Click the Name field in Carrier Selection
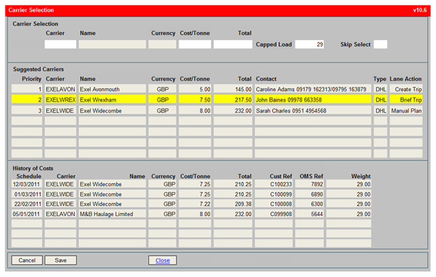 point(113,45)
